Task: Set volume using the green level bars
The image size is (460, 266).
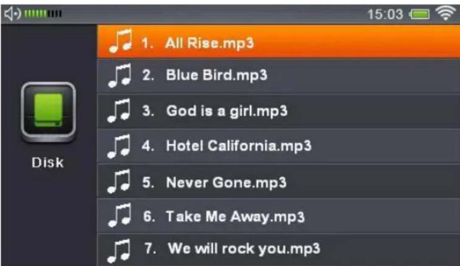Action: coord(43,13)
